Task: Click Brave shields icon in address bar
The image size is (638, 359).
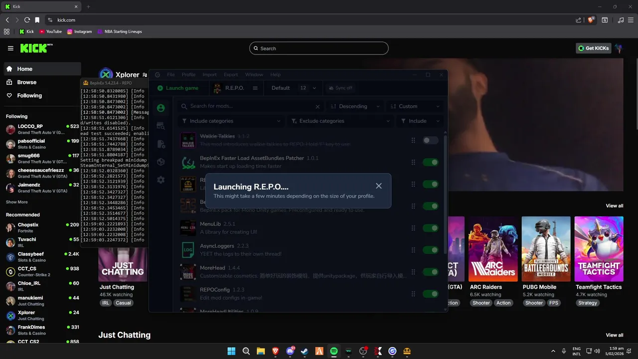Action: click(591, 20)
